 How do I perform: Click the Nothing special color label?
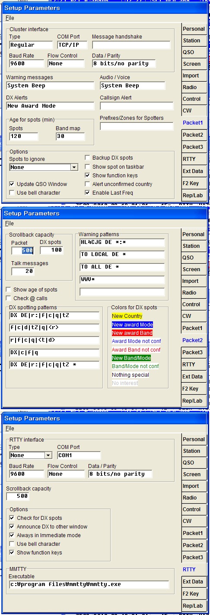[x=130, y=375]
